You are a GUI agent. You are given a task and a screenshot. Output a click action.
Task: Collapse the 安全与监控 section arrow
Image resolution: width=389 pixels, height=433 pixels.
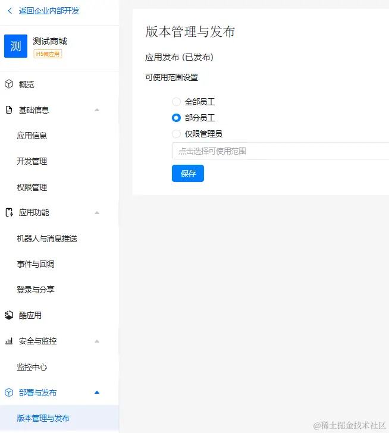(96, 341)
